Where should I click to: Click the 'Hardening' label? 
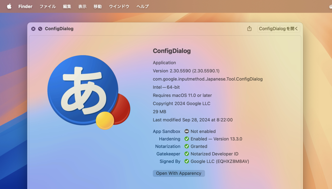point(170,139)
